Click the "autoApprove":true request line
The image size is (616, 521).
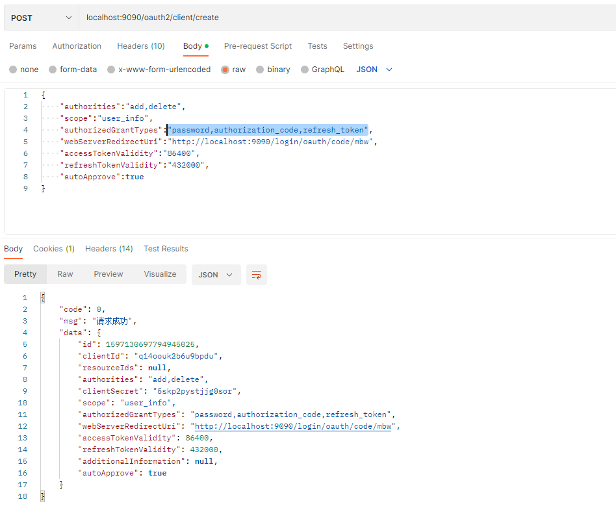pyautogui.click(x=102, y=177)
